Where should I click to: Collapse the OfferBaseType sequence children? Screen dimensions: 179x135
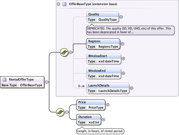pos(71,52)
